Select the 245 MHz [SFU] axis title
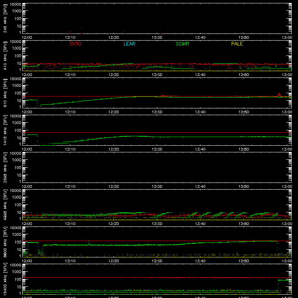The height and width of the screenshot is (298, 298). click(5, 18)
